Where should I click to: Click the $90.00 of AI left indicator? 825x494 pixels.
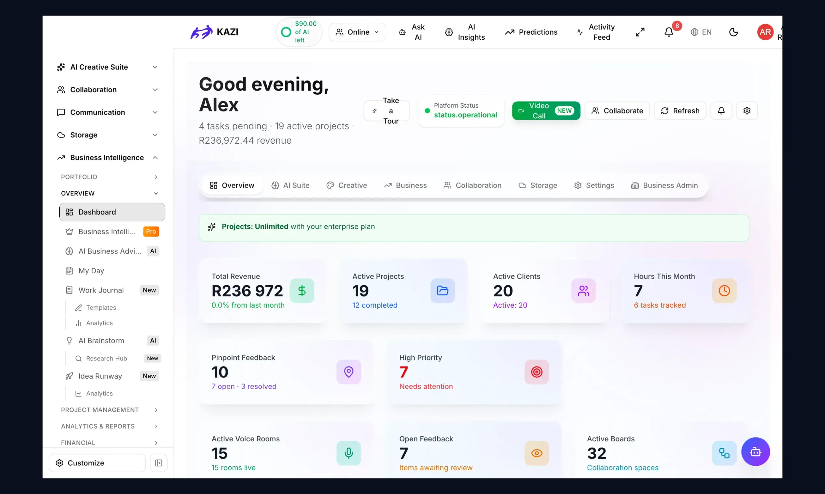299,32
